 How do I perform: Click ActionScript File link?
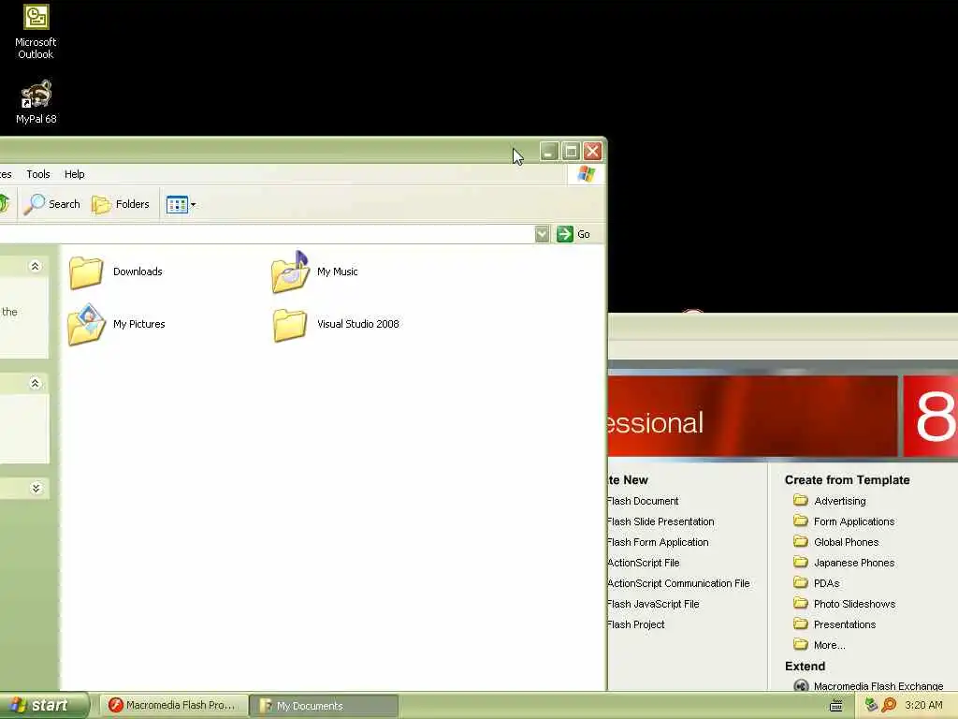tap(644, 563)
